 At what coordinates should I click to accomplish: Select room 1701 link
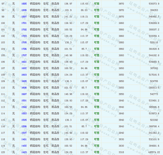point(24,23)
